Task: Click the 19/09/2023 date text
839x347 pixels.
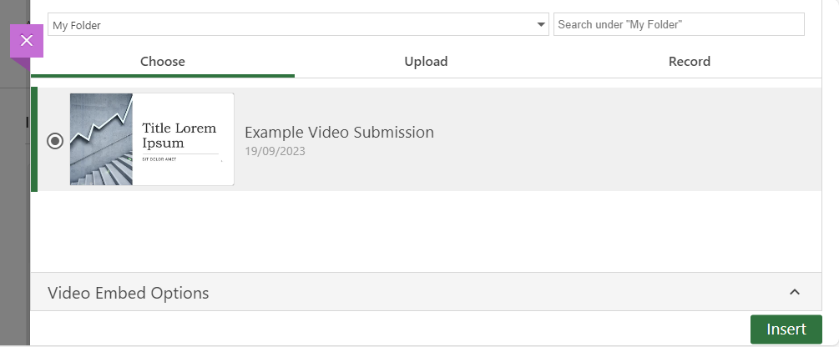Action: click(275, 151)
